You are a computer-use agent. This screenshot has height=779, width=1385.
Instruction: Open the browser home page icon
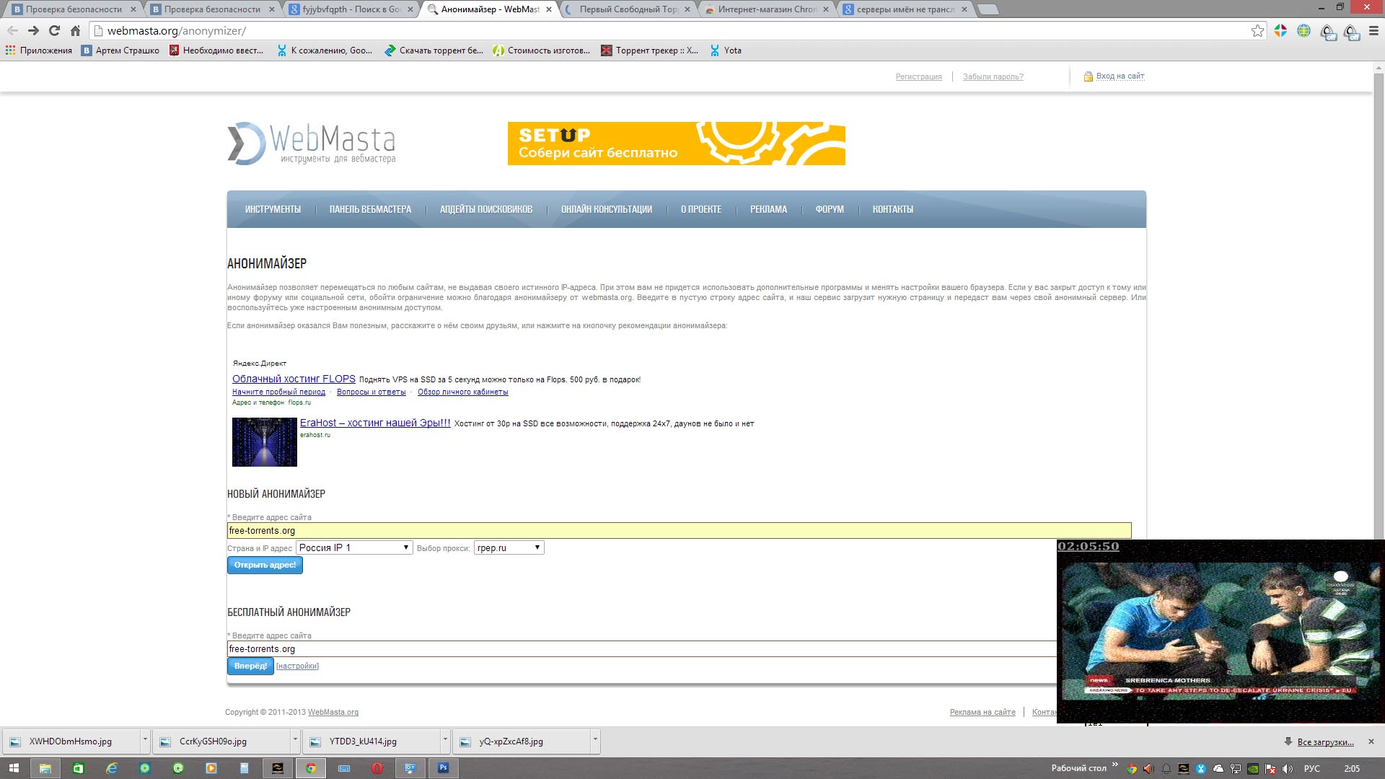pos(75,30)
